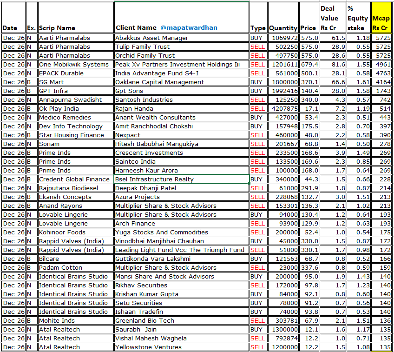Select the 'Scrip Name' column header
This screenshot has height=352, width=394.
point(76,18)
